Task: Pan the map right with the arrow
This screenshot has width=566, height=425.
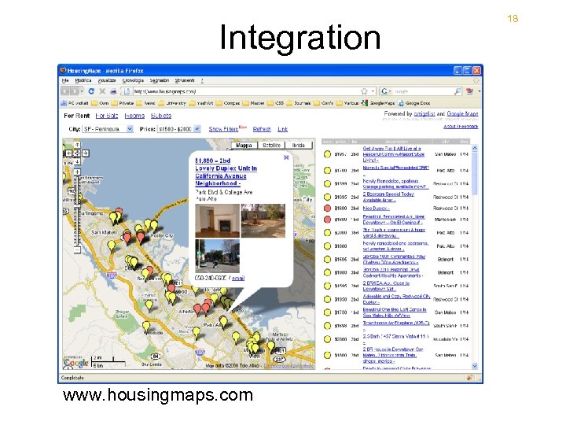Action: pyautogui.click(x=85, y=153)
